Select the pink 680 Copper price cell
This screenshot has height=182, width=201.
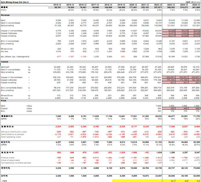pos(194,108)
